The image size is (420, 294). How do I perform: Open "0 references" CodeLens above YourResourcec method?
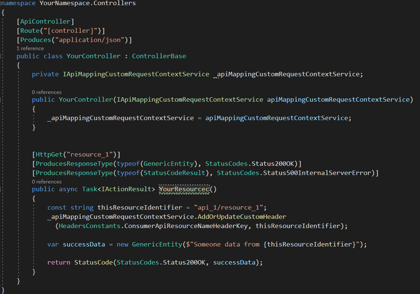point(47,182)
